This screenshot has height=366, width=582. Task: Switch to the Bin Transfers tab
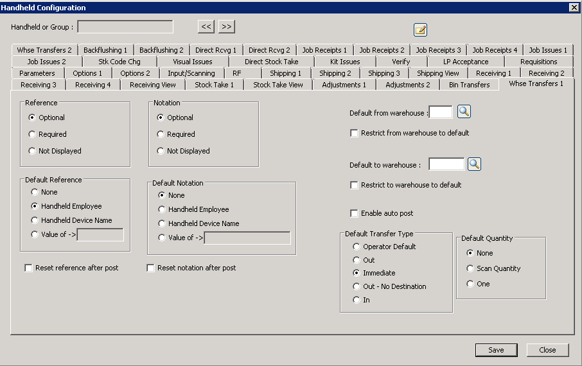pyautogui.click(x=469, y=85)
